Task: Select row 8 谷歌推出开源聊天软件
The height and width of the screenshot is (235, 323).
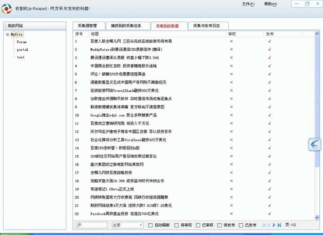Action: [x=194, y=99]
